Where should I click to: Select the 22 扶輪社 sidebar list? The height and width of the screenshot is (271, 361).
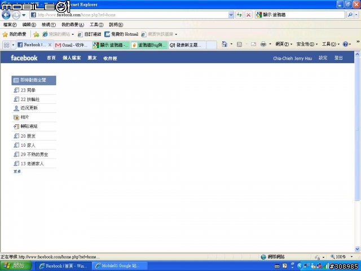pos(34,99)
